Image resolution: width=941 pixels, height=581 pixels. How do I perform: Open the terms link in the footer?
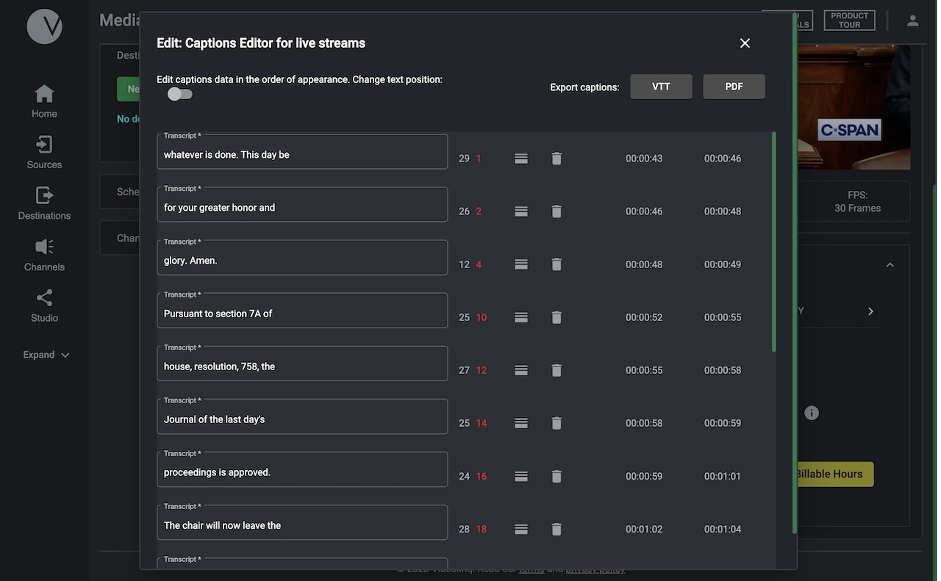(x=532, y=568)
